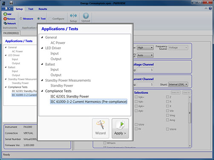Select the Measure radio button

(21, 19)
